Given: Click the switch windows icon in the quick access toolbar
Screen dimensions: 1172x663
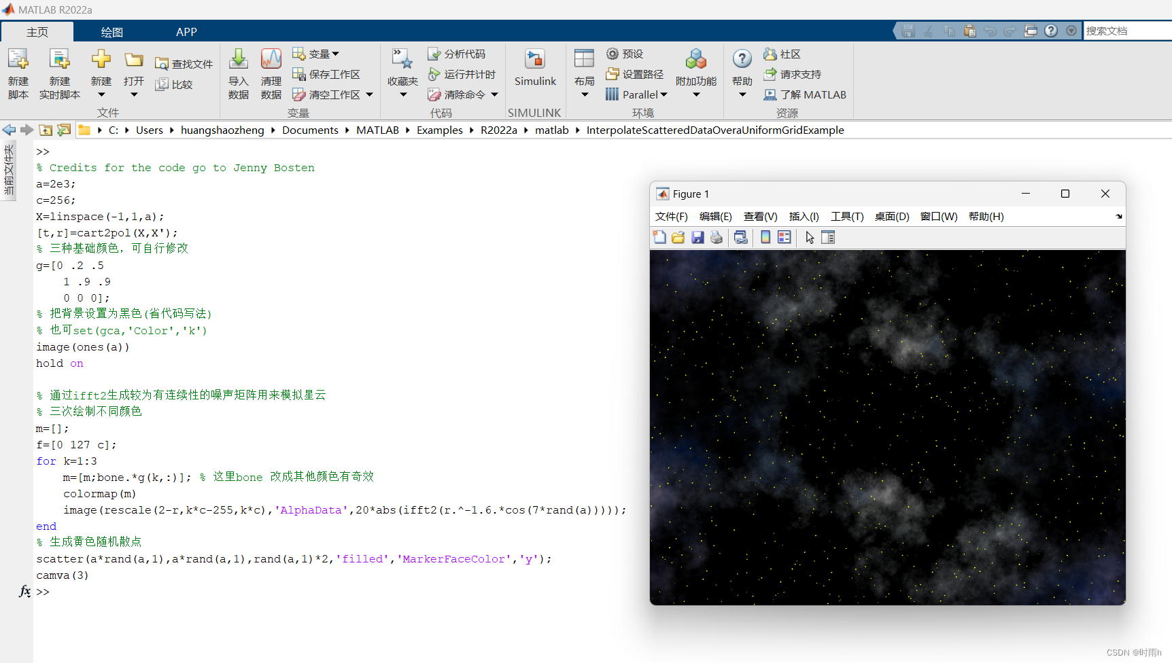Looking at the screenshot, I should click(1031, 31).
